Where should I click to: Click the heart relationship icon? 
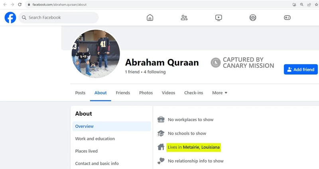[161, 161]
